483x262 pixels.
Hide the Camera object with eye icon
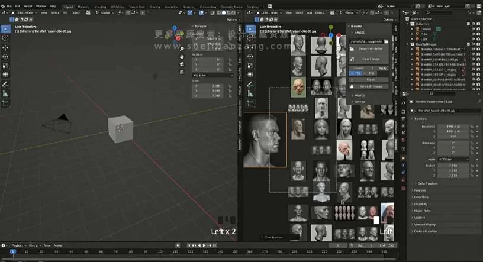(474, 28)
